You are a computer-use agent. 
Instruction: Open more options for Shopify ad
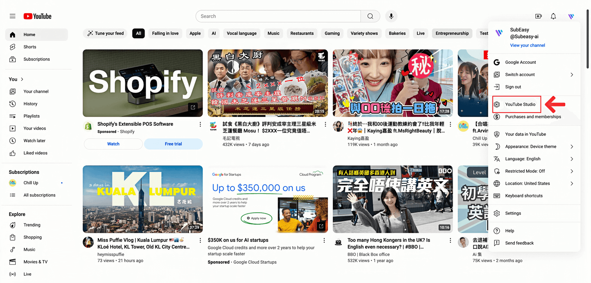(x=200, y=124)
